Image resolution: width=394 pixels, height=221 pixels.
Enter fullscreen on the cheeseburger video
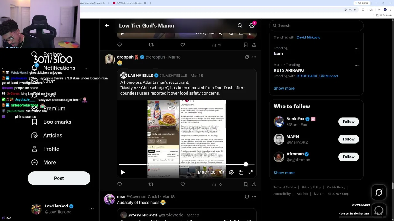[251, 173]
